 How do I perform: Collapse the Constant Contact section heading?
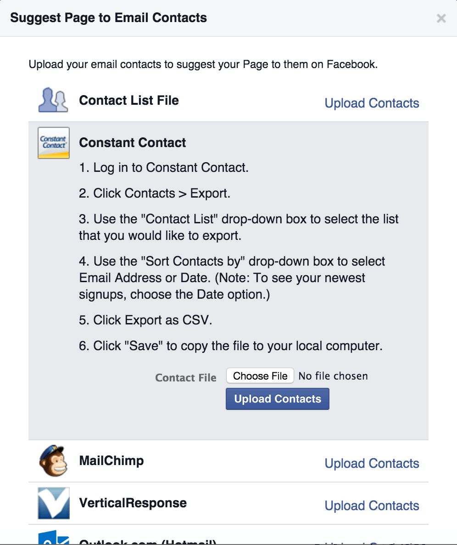(133, 143)
